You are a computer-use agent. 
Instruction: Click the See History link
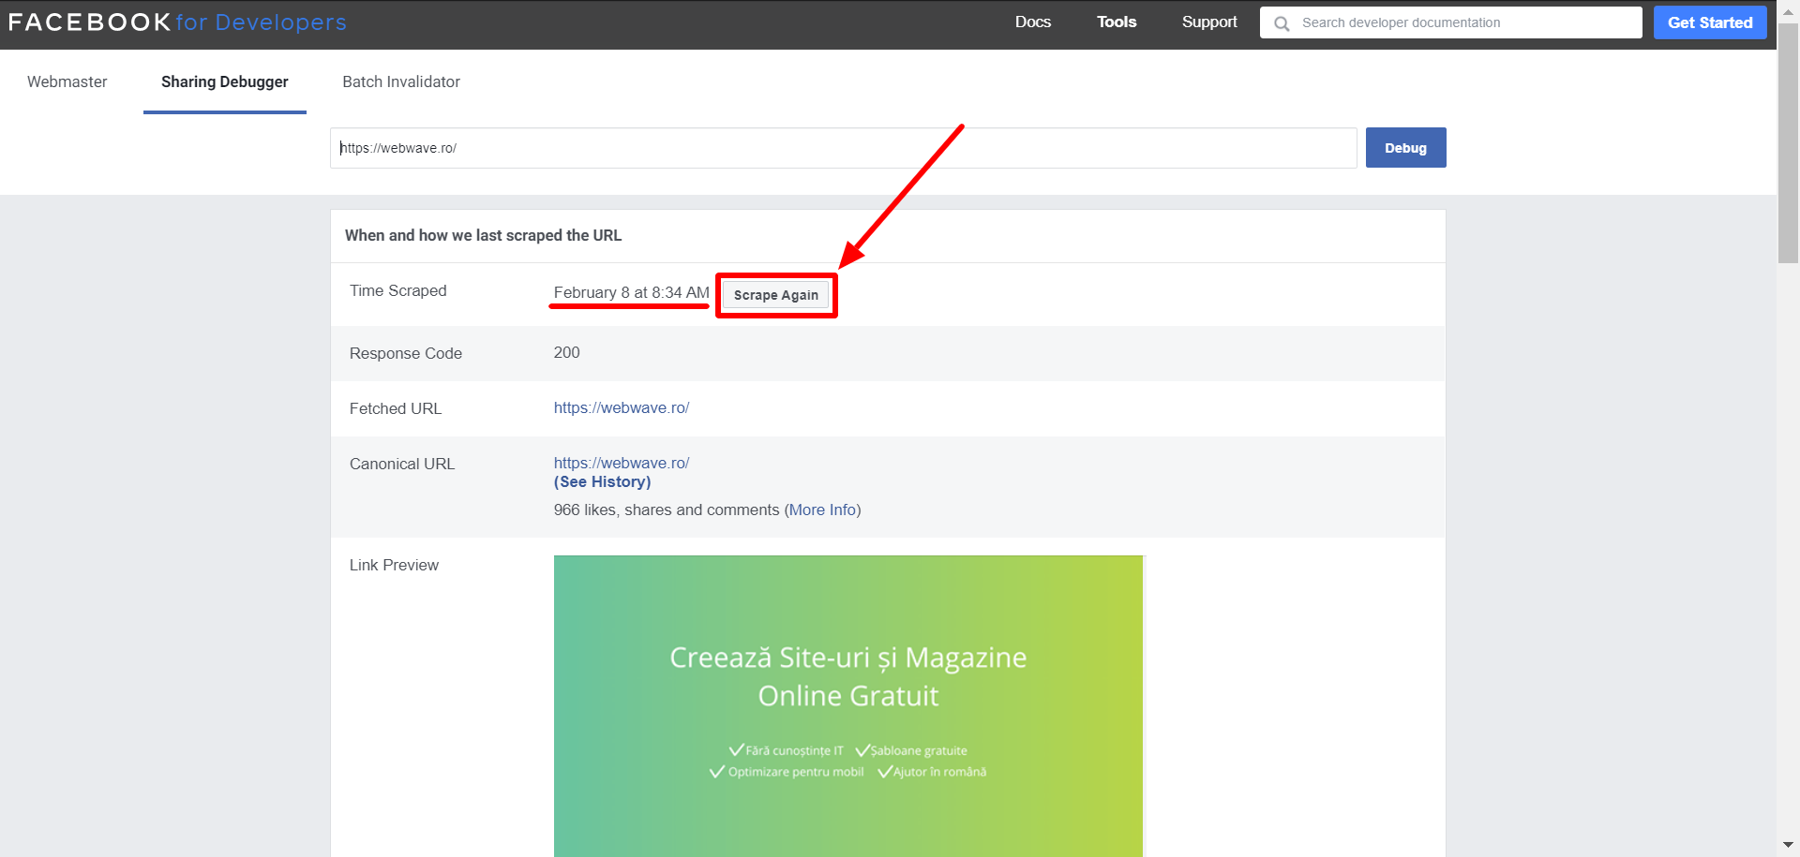pos(602,482)
